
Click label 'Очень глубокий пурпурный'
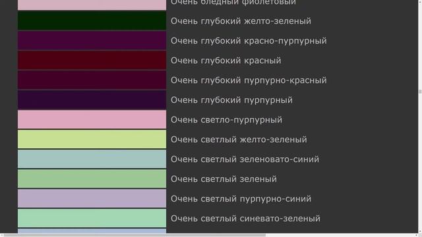[231, 100]
